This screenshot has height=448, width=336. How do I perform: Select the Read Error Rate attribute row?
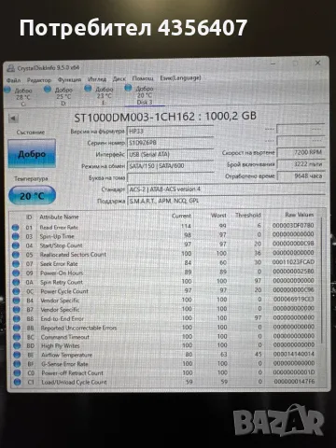(164, 226)
